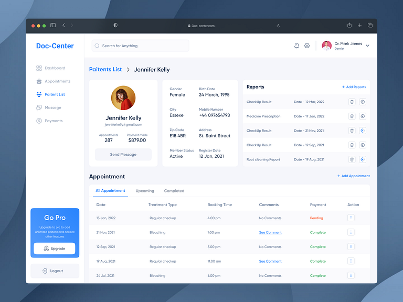Open Massage in the sidebar
The height and width of the screenshot is (302, 403).
pyautogui.click(x=49, y=107)
